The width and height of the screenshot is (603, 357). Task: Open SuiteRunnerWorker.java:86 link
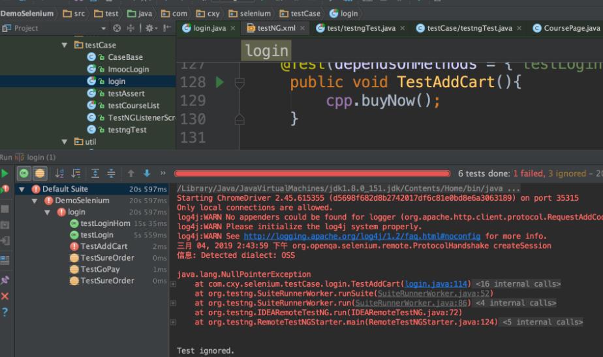[411, 304]
